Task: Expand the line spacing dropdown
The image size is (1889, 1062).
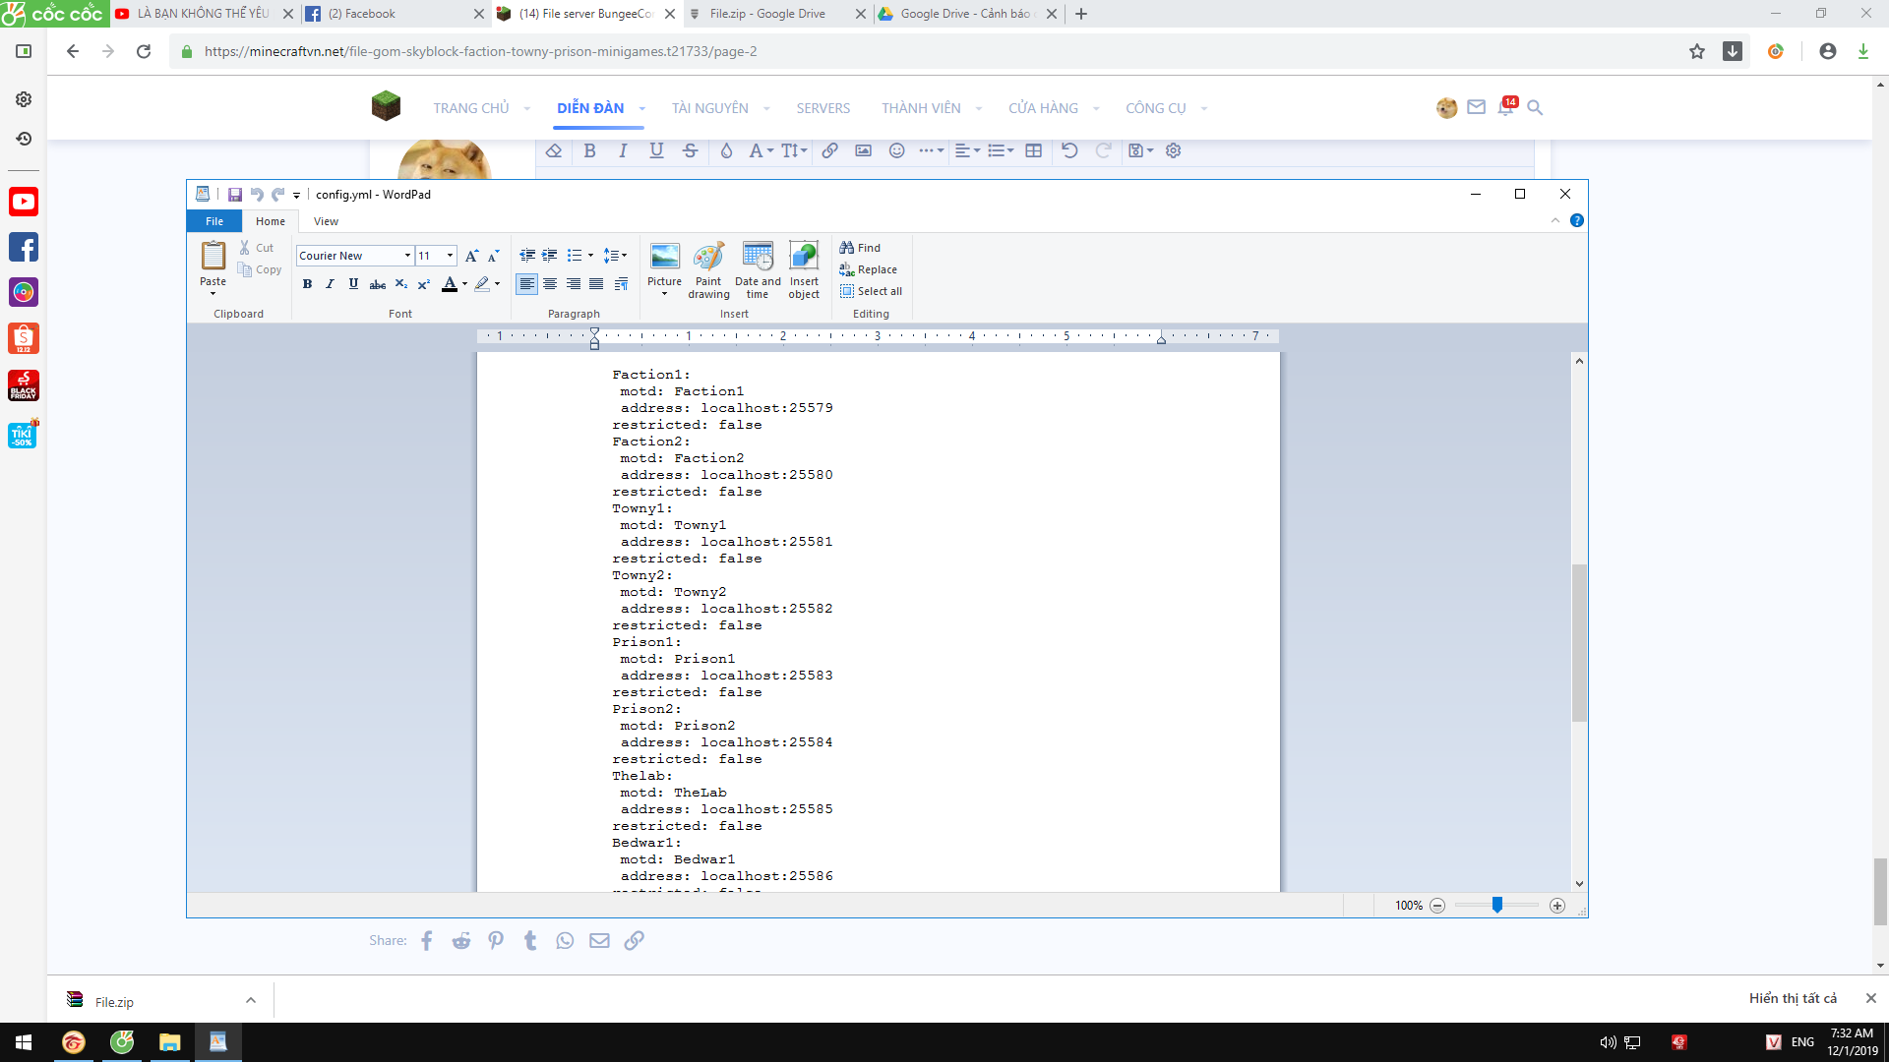Action: [623, 256]
